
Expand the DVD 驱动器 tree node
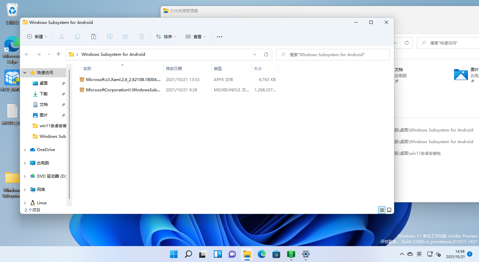tap(25, 176)
